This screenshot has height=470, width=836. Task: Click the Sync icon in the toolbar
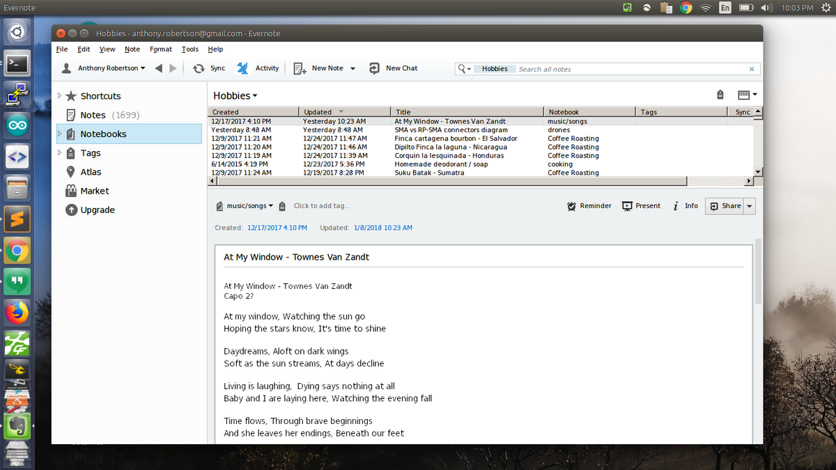(x=200, y=68)
